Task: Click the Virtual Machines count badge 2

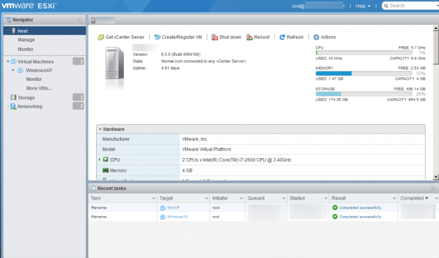Action: [x=78, y=62]
